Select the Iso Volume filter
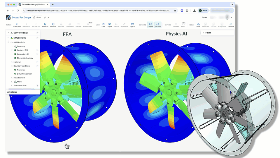 click(x=53, y=25)
